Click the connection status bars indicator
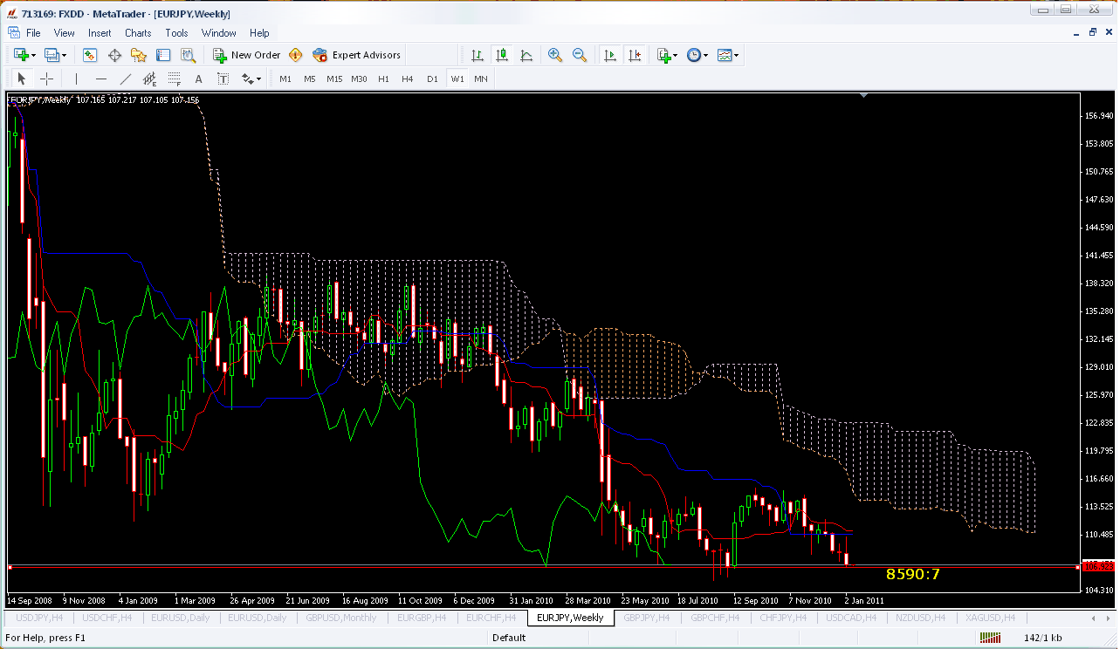Image resolution: width=1120 pixels, height=649 pixels. pos(989,638)
